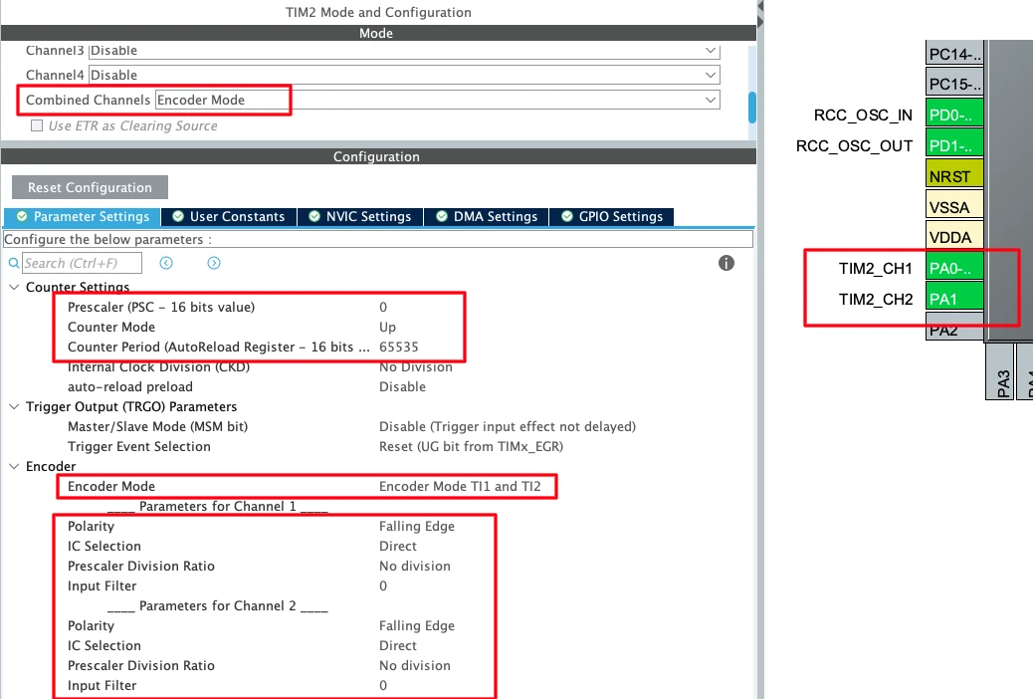Click the previous search result arrow icon
The image size is (1033, 699).
click(x=166, y=263)
